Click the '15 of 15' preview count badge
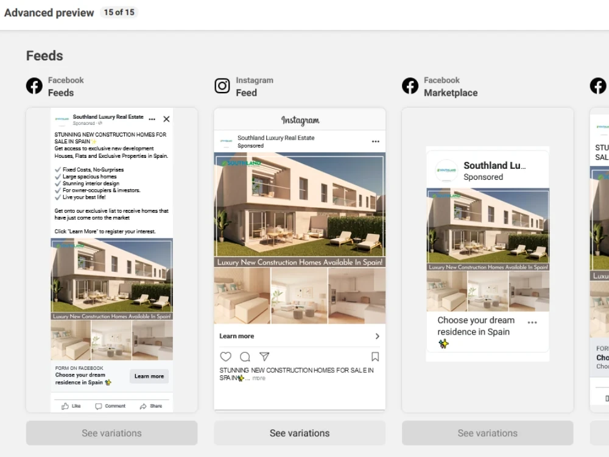Screen dimensions: 609x457 pyautogui.click(x=119, y=12)
